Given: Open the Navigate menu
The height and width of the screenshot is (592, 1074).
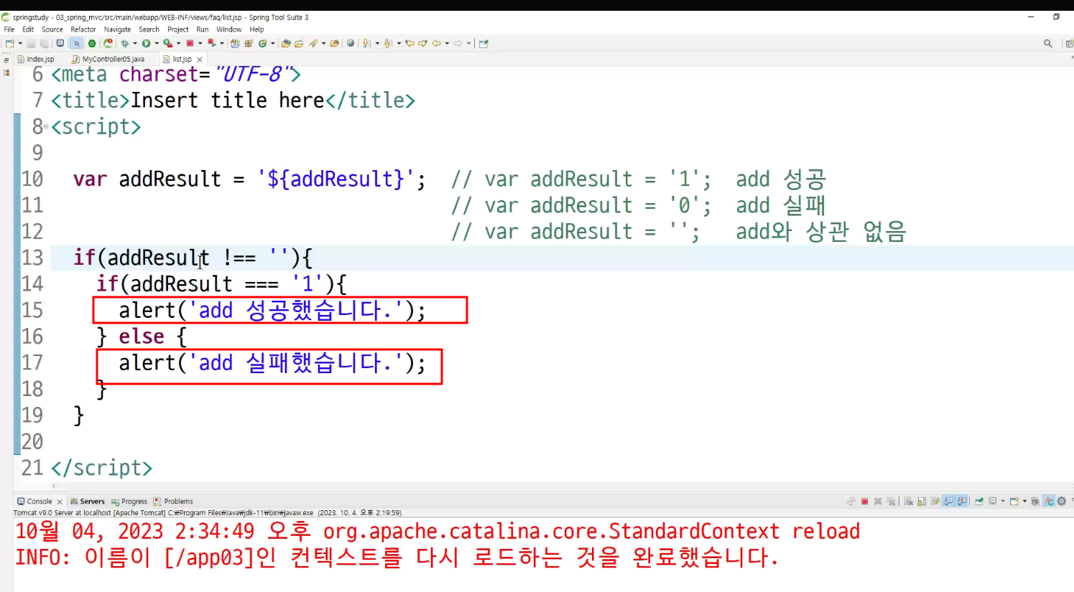Looking at the screenshot, I should coord(117,29).
